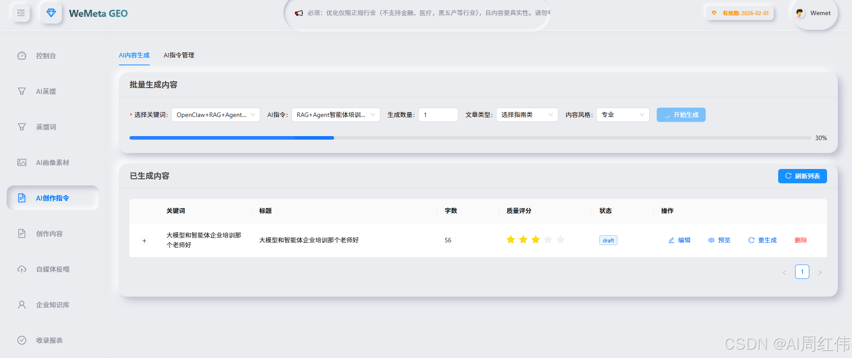Click the fifth quality rating star
852x358 pixels.
point(561,240)
